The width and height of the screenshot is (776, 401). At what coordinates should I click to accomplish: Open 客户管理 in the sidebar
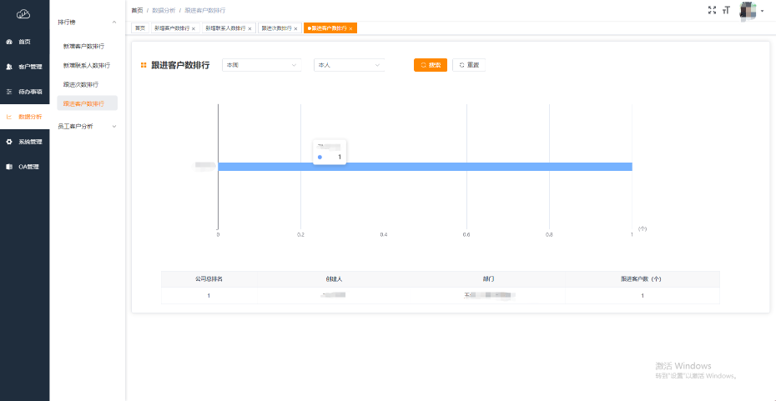[x=30, y=67]
